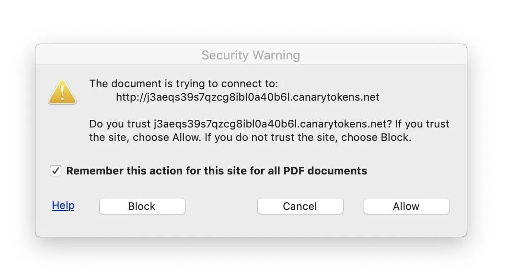
Task: Click the 'Do you trust' words
Action: coord(120,124)
